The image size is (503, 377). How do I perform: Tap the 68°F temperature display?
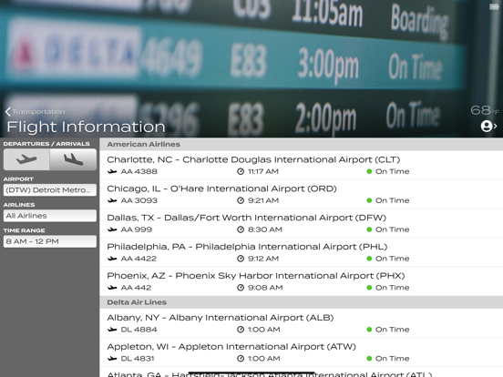click(x=485, y=110)
